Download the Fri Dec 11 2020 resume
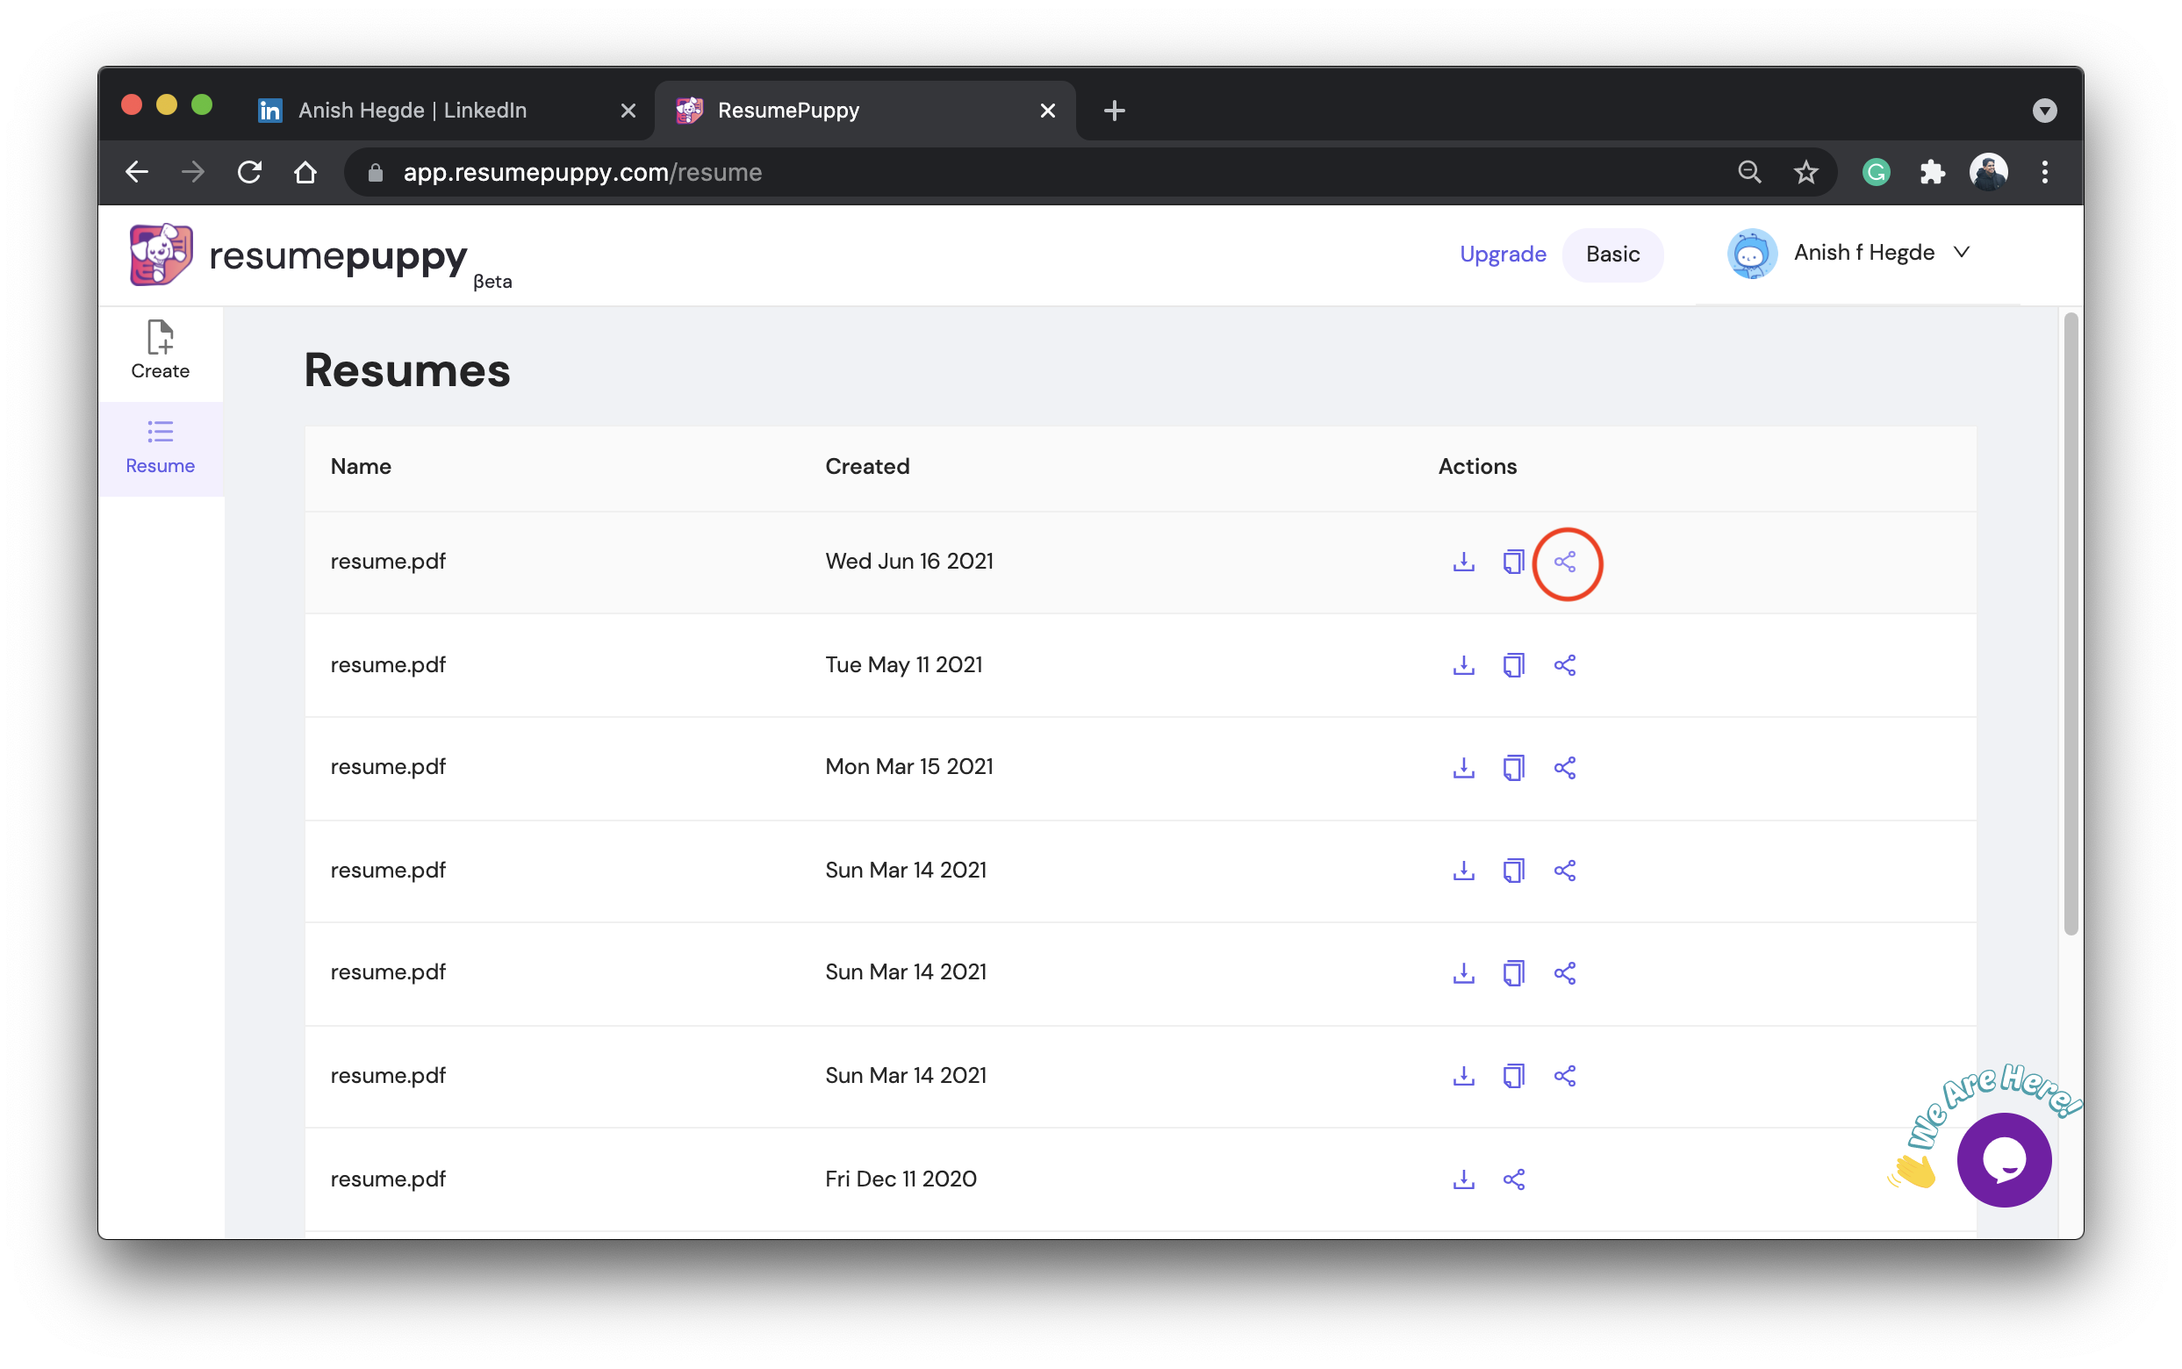 pyautogui.click(x=1463, y=1179)
